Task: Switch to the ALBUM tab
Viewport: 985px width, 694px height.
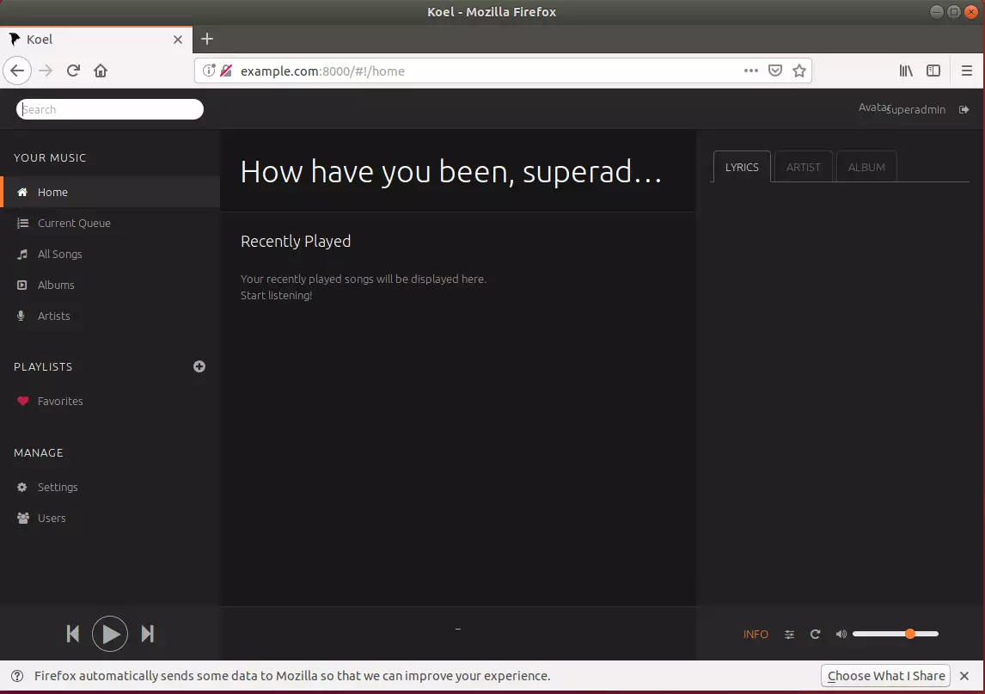Action: point(866,167)
